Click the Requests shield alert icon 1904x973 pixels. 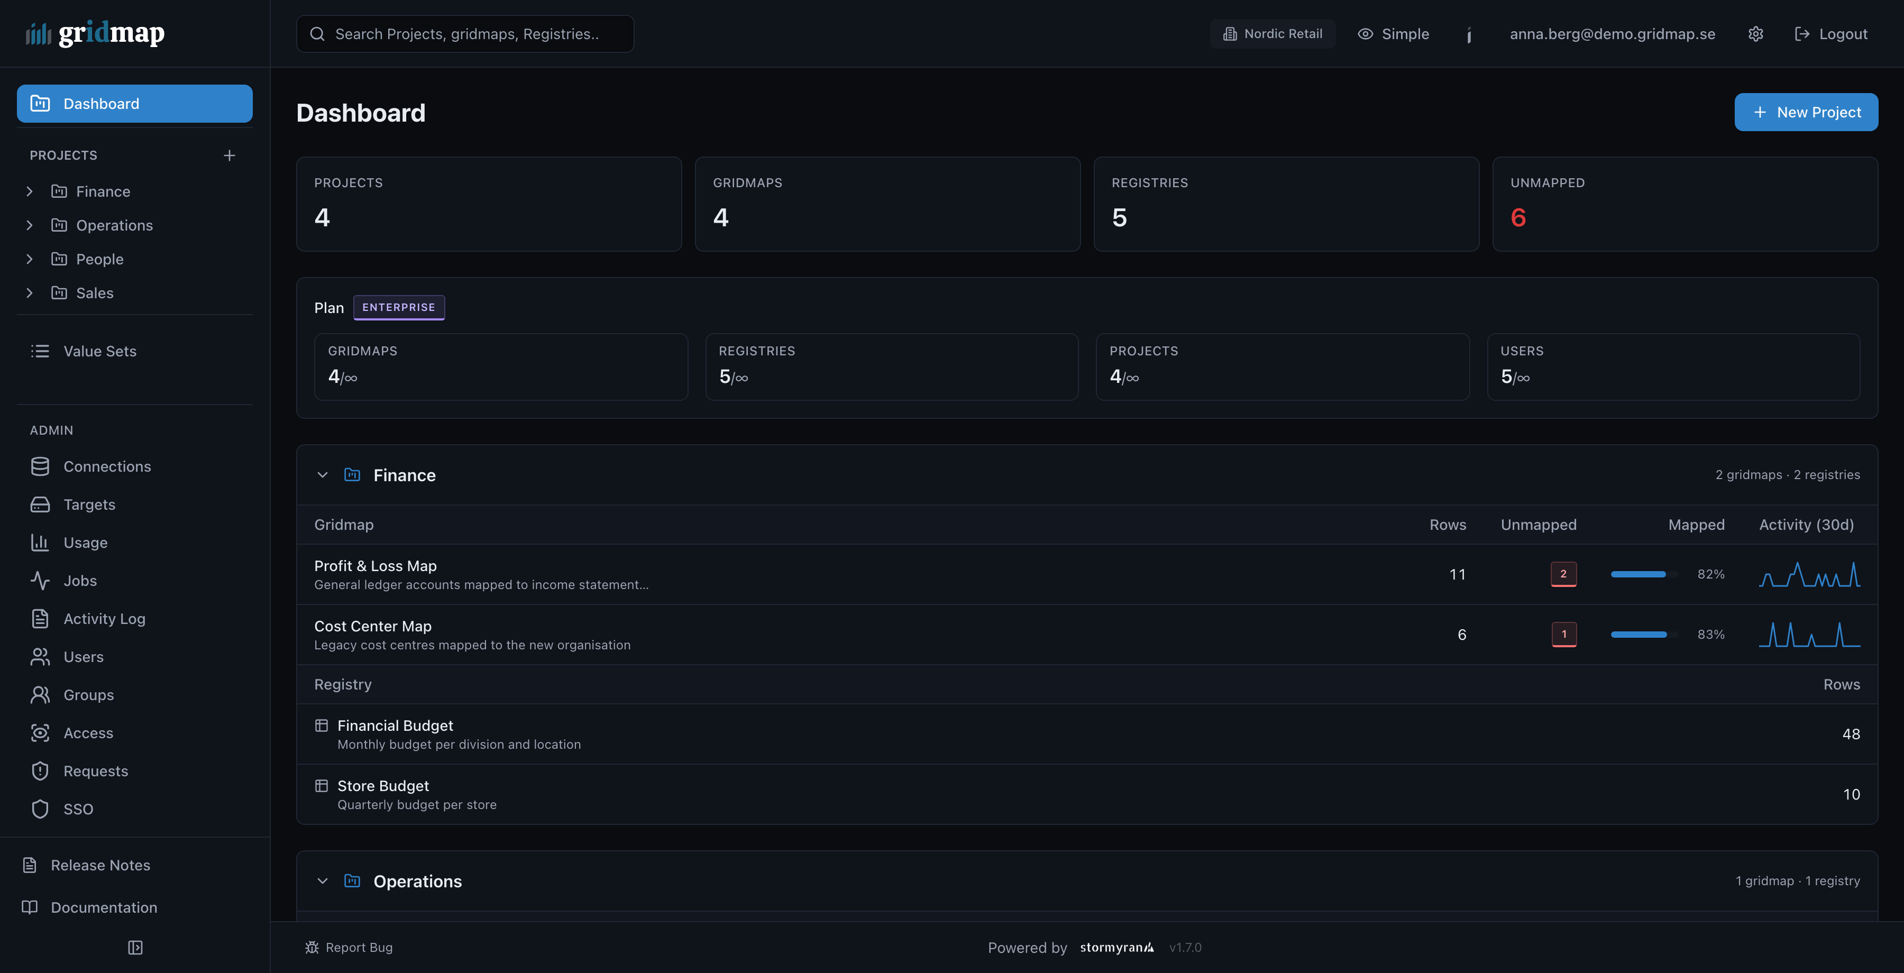click(x=40, y=770)
